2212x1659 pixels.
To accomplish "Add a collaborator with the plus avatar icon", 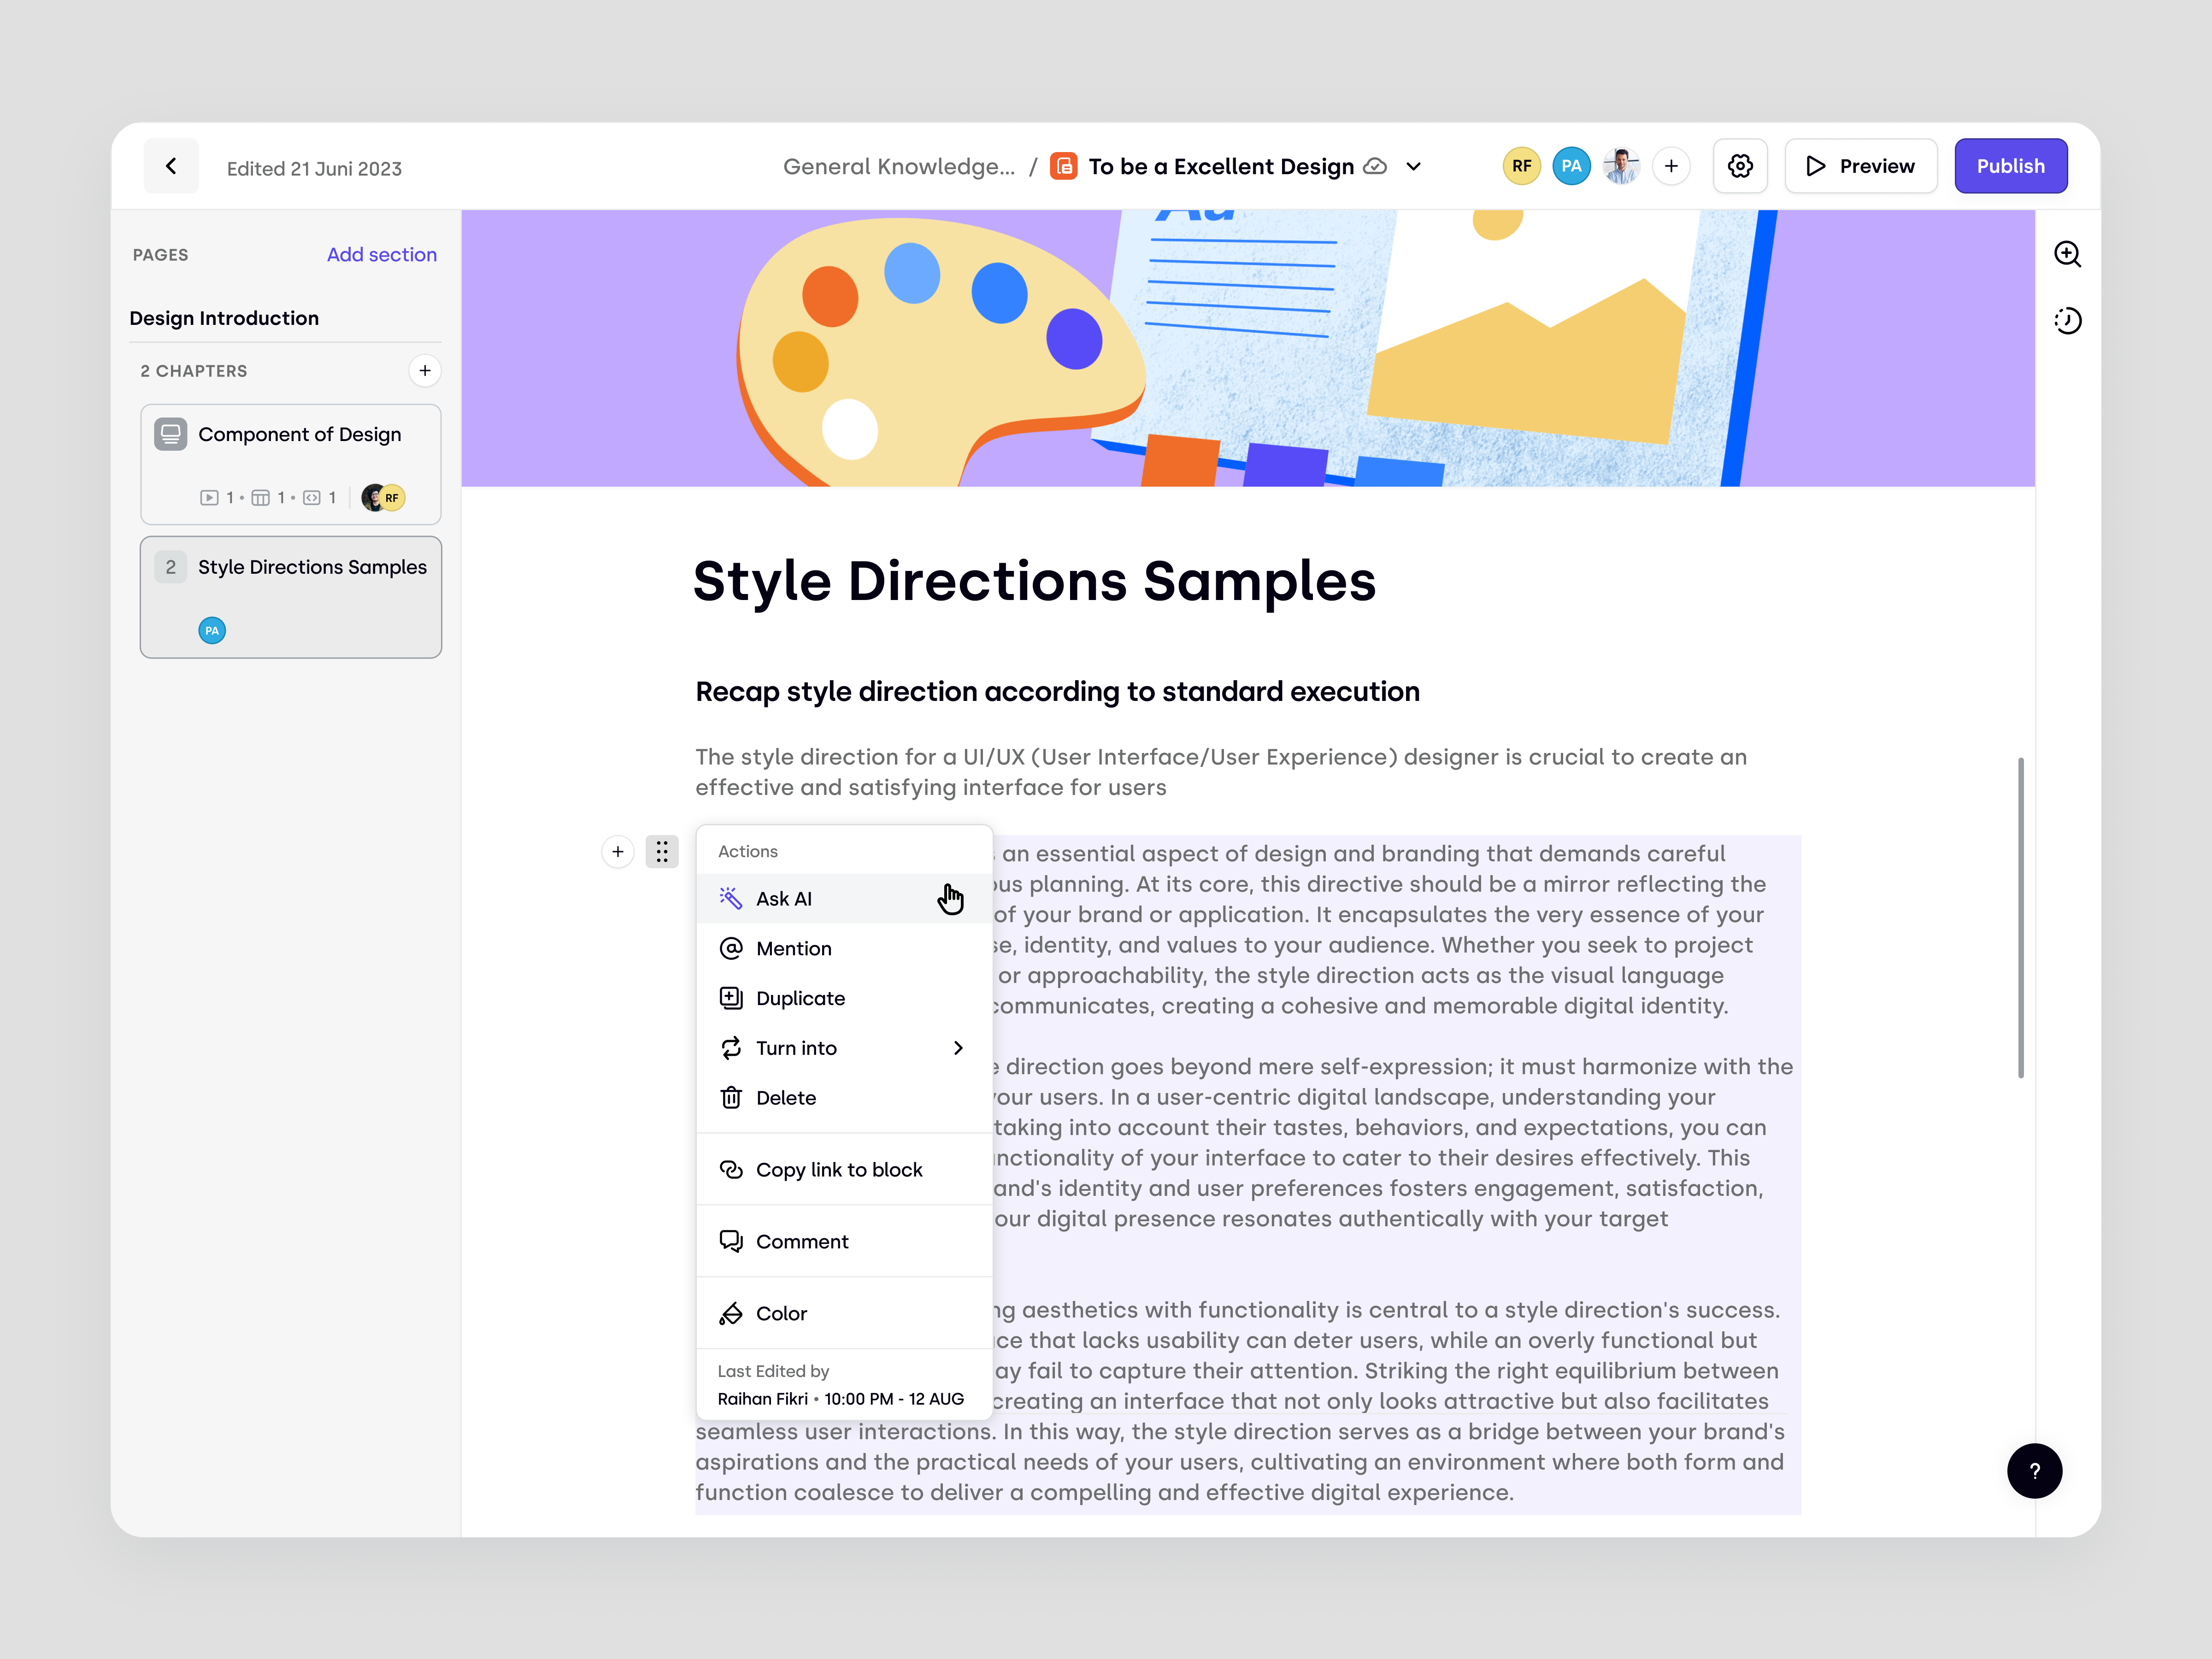I will point(1671,166).
